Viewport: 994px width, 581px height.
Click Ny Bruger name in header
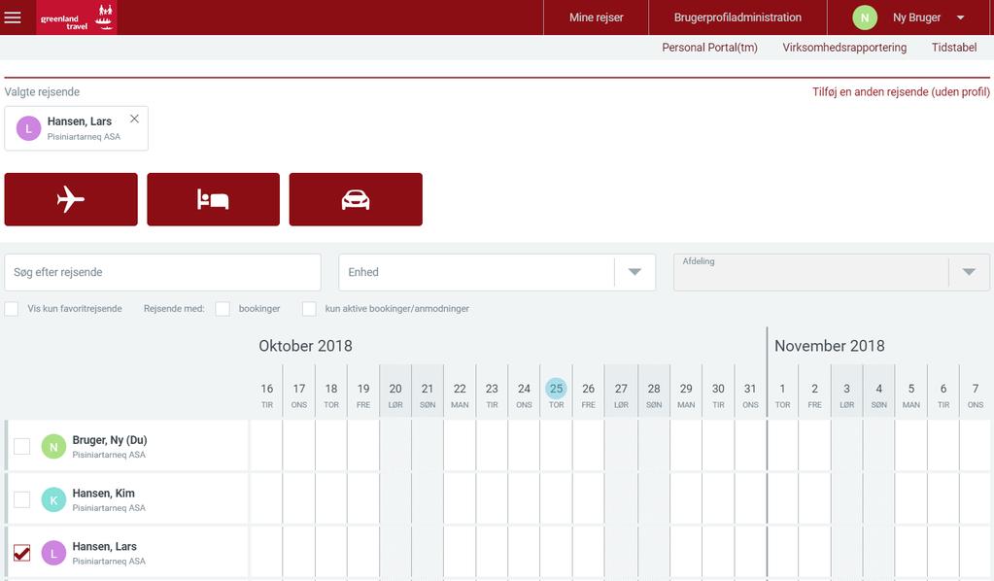click(916, 17)
